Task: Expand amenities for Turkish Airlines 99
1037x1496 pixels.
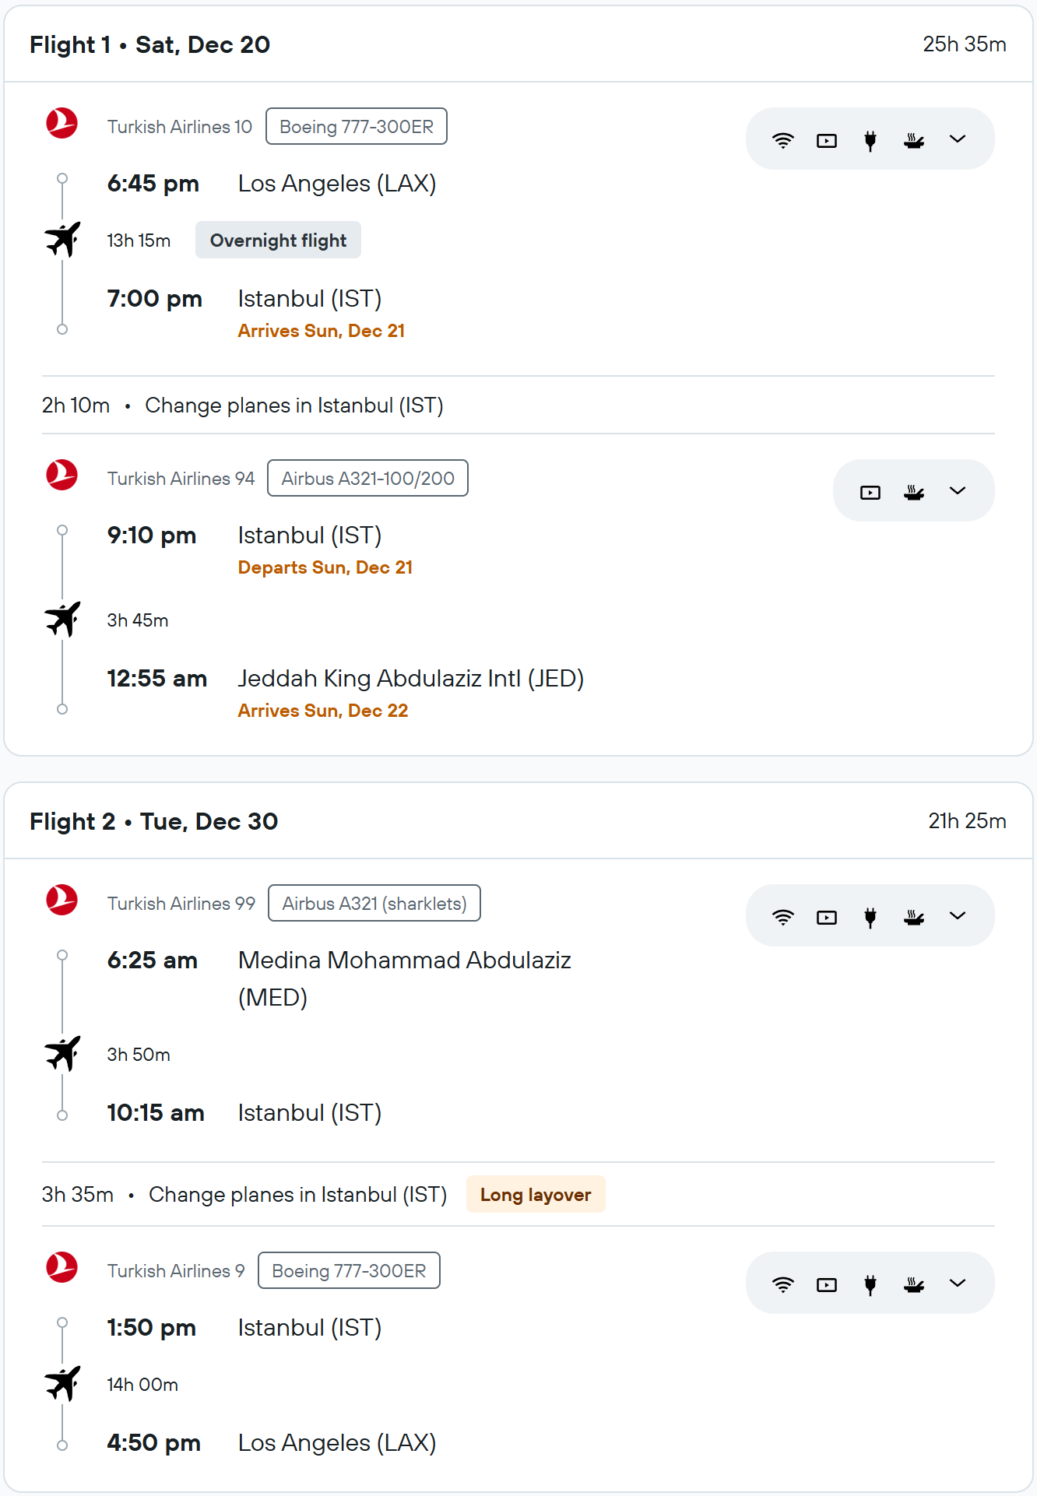Action: point(958,916)
